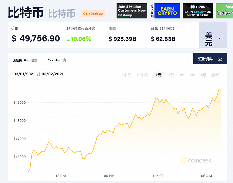This screenshot has width=233, height=183.
Task: Toggle linear/log scale switch
Action: pyautogui.click(x=26, y=60)
